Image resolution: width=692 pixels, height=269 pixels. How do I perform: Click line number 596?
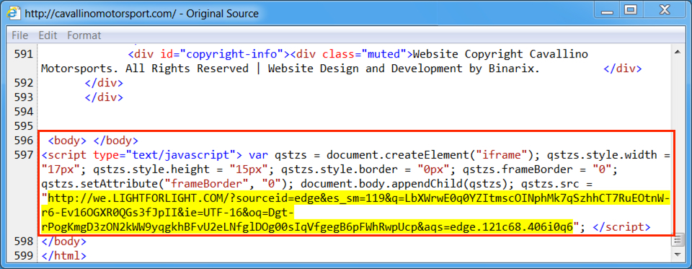[x=24, y=141]
